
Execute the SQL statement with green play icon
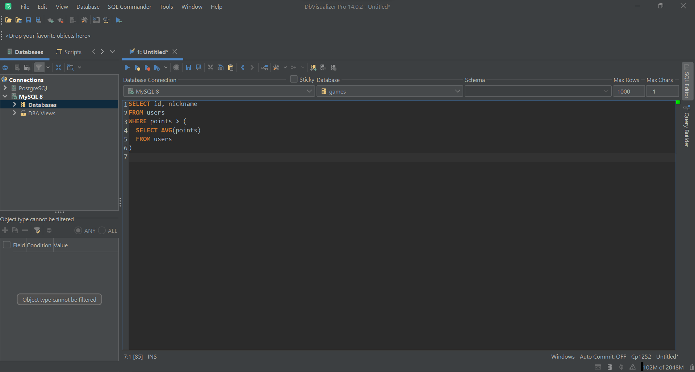tap(126, 67)
